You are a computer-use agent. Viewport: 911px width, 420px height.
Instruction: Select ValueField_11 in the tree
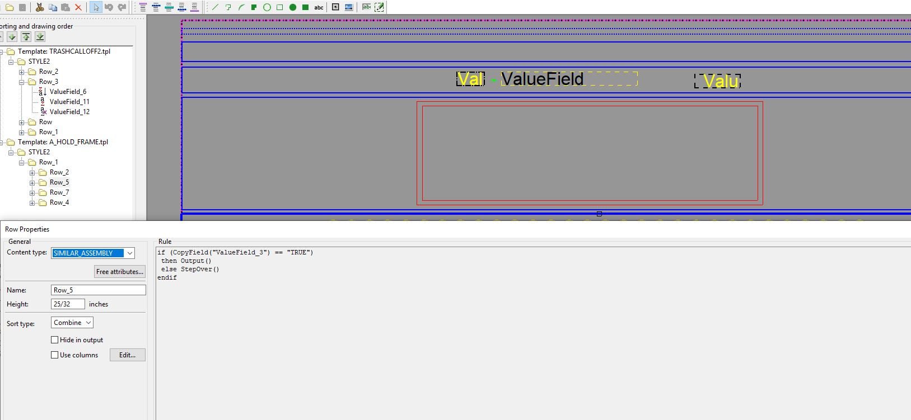coord(69,102)
